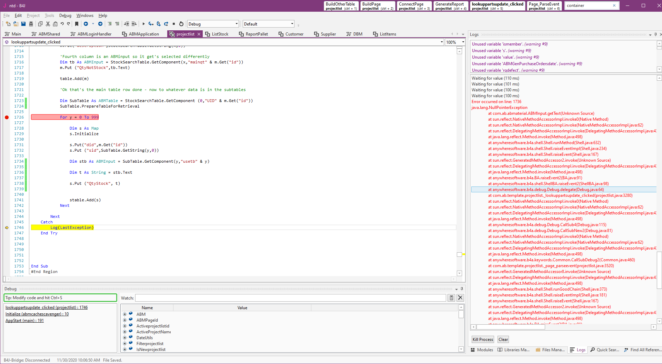
Task: Pin the Debug panel
Action: (x=462, y=289)
